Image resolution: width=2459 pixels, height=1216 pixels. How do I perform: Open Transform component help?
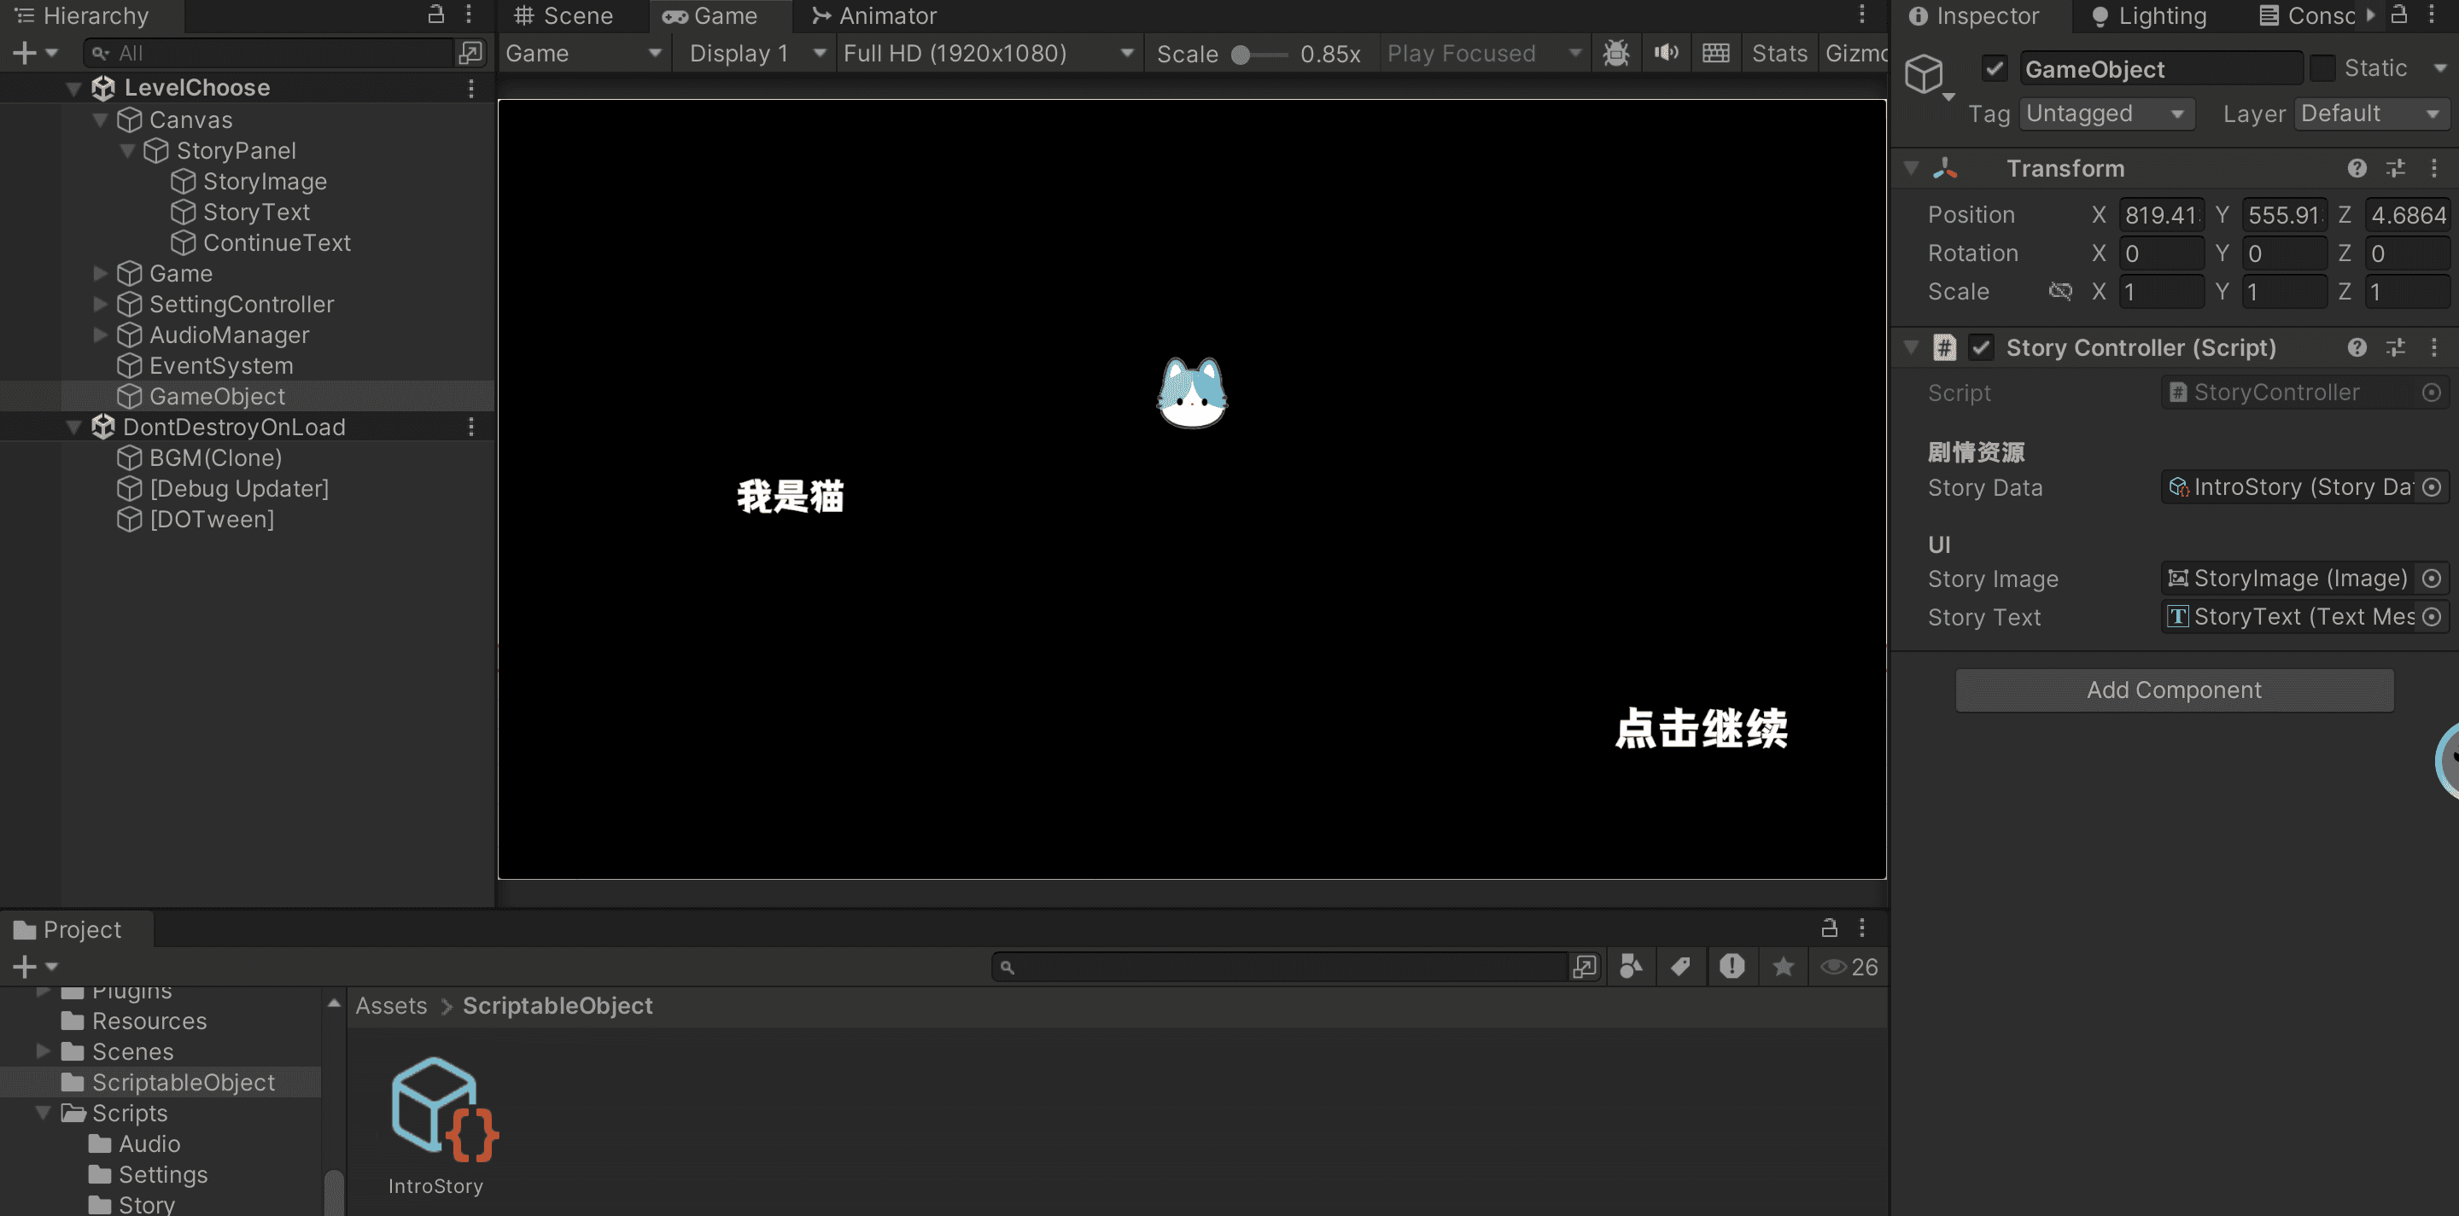click(2357, 168)
